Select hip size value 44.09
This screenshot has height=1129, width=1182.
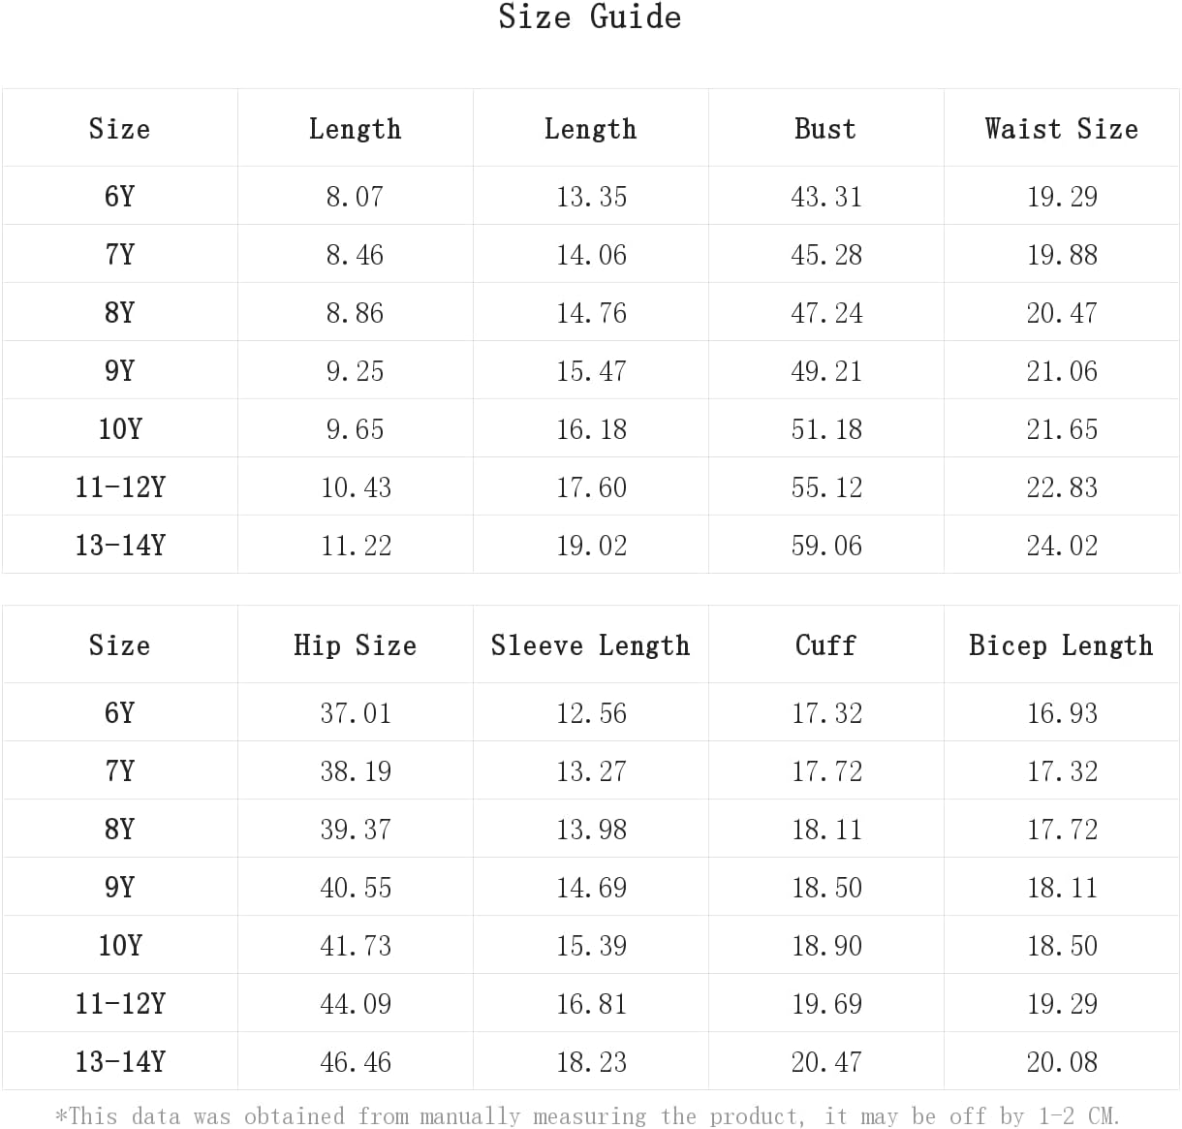pyautogui.click(x=357, y=1004)
